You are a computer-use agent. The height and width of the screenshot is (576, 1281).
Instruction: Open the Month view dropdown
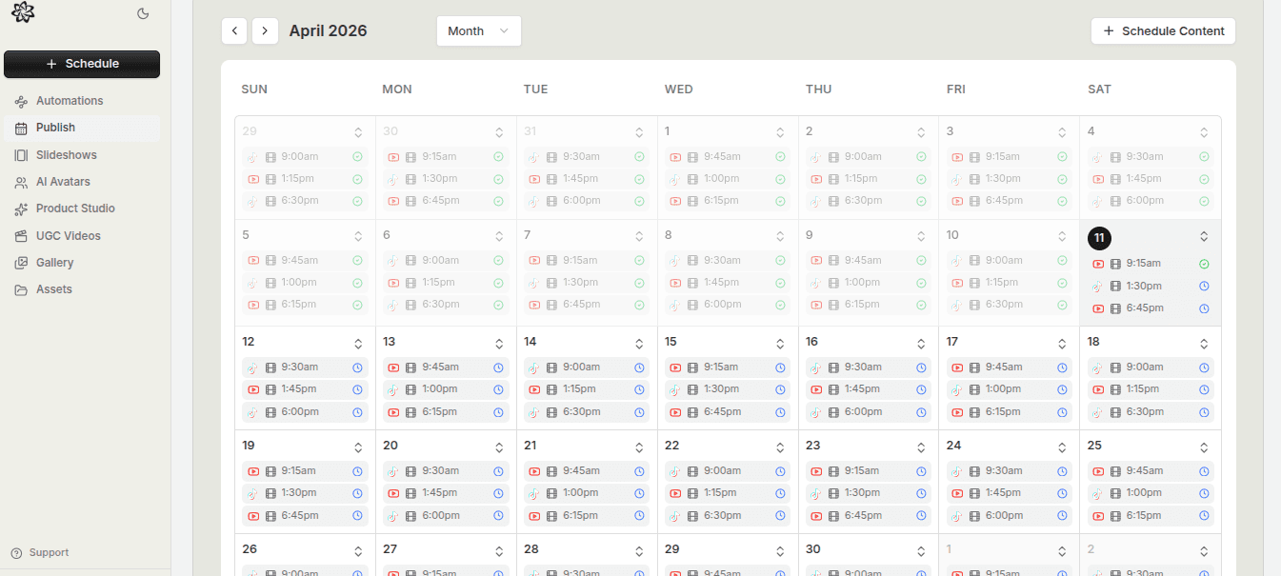[x=478, y=30]
